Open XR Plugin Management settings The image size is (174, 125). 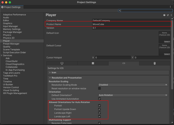tap(15, 93)
